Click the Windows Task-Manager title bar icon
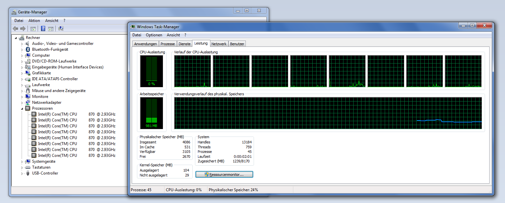 (133, 27)
